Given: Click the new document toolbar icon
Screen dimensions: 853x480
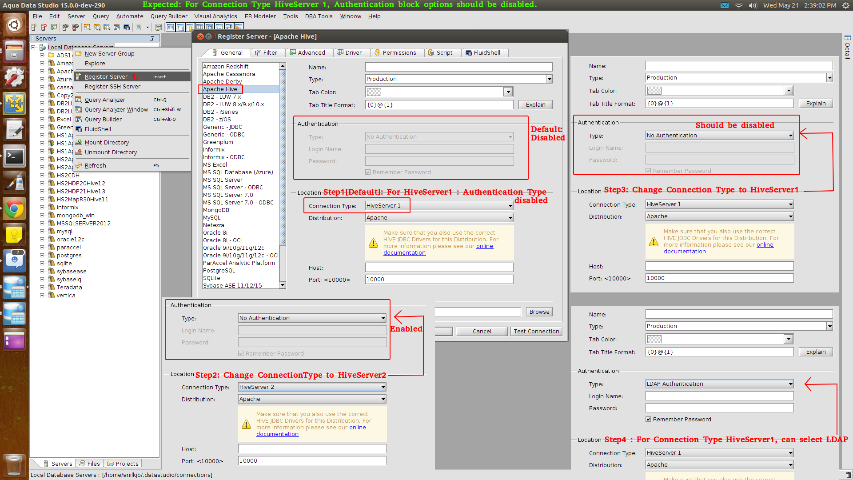Looking at the screenshot, I should 138,27.
